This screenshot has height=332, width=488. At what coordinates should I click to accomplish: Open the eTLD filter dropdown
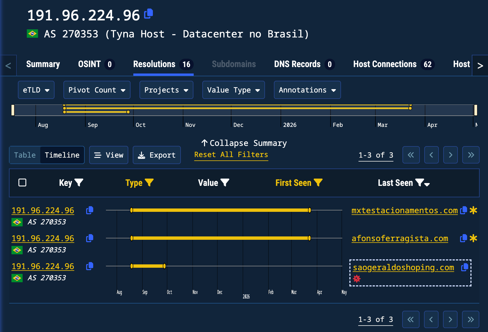36,90
